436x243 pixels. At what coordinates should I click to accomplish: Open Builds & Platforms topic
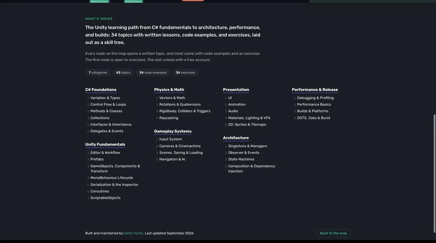[x=313, y=111]
